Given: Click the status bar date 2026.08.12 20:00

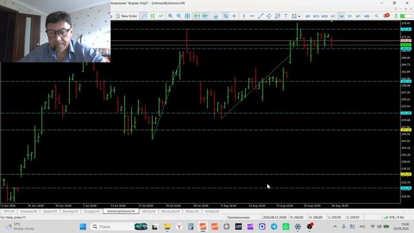Looking at the screenshot, I should (x=274, y=217).
